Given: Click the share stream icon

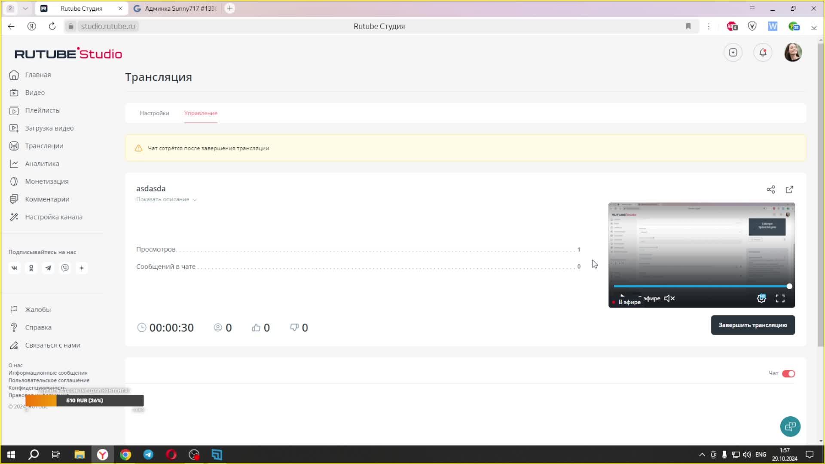Looking at the screenshot, I should (771, 189).
